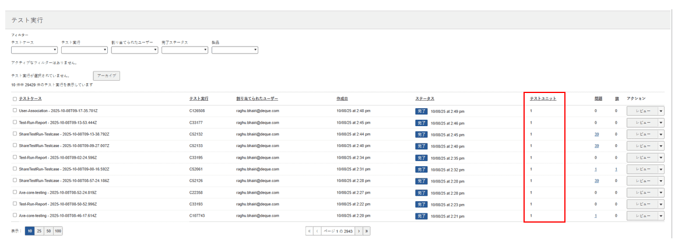Select the User-Association test run checkbox
The image size is (678, 247).
tap(15, 110)
